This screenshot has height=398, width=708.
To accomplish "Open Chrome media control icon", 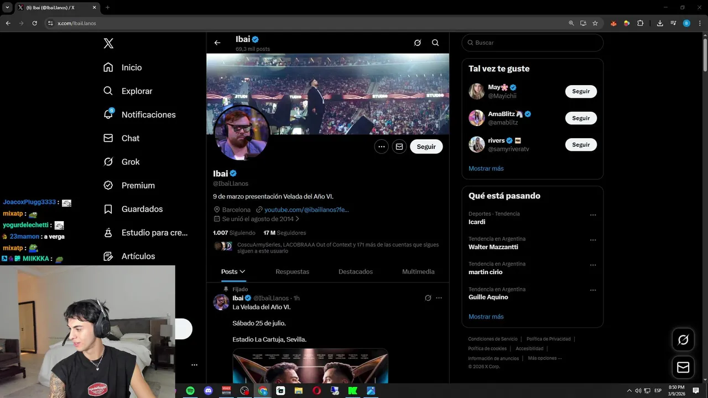I will pyautogui.click(x=673, y=23).
